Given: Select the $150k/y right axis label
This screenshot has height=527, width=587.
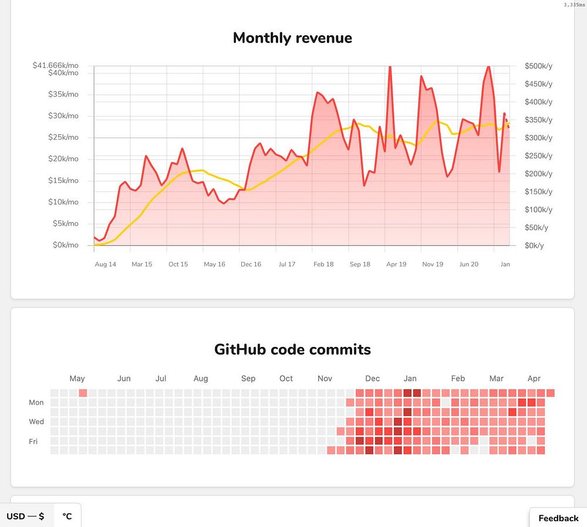Looking at the screenshot, I should (538, 192).
